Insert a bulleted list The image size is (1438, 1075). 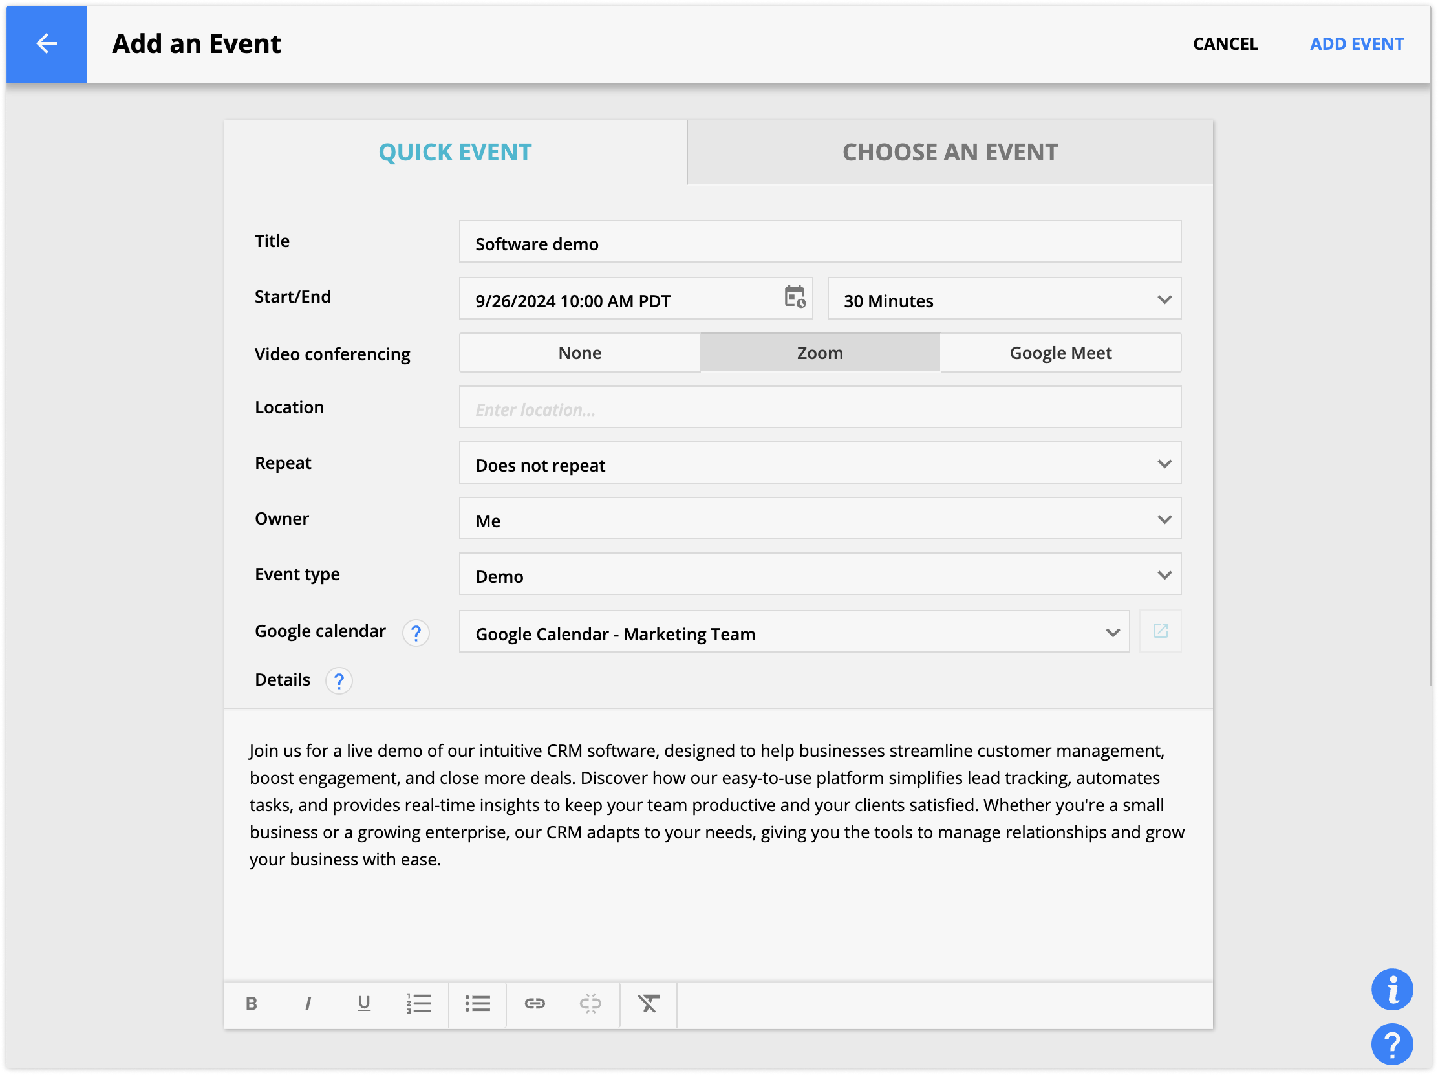pyautogui.click(x=477, y=1004)
